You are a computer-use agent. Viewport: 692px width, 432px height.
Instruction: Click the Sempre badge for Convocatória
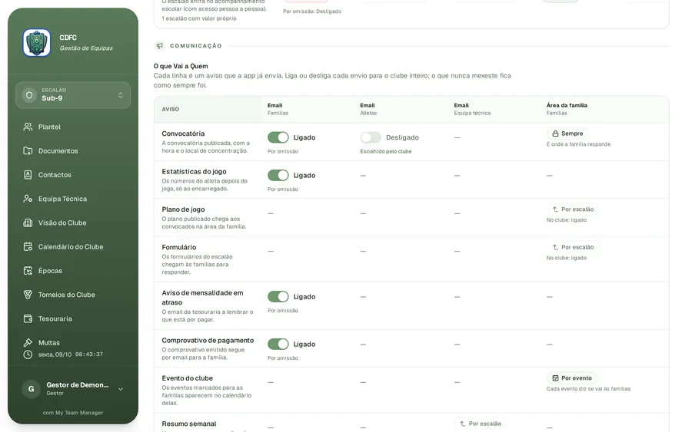pyautogui.click(x=567, y=134)
